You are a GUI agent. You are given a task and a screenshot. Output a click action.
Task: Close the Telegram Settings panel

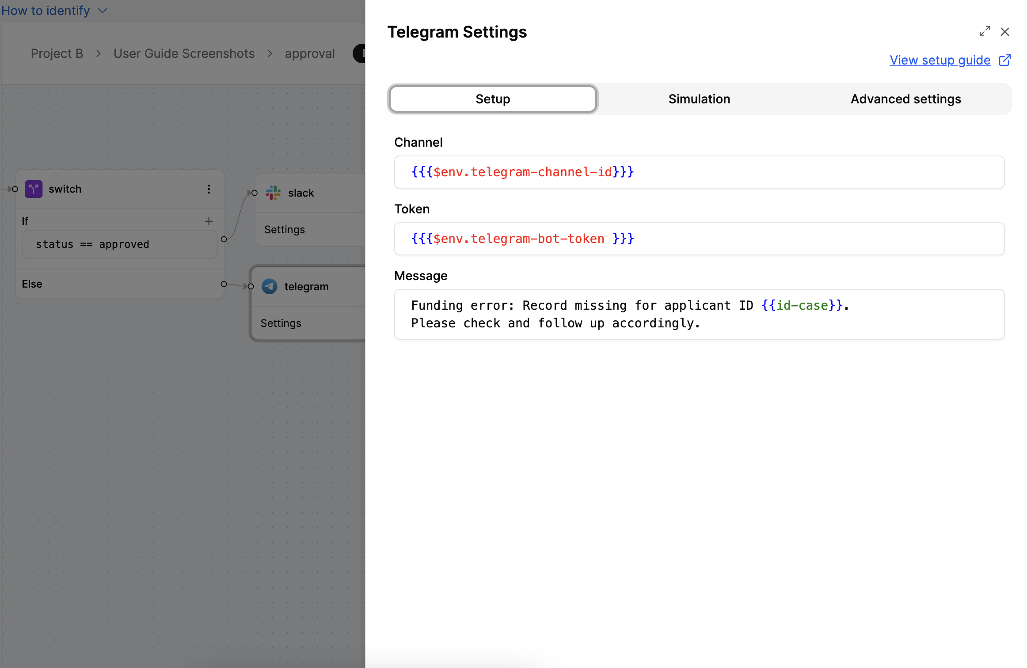point(1005,32)
